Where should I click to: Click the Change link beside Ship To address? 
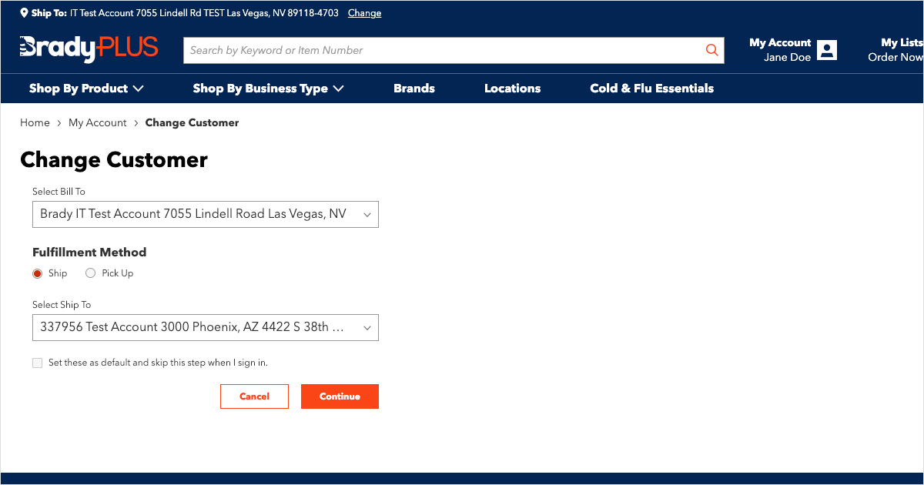tap(364, 13)
